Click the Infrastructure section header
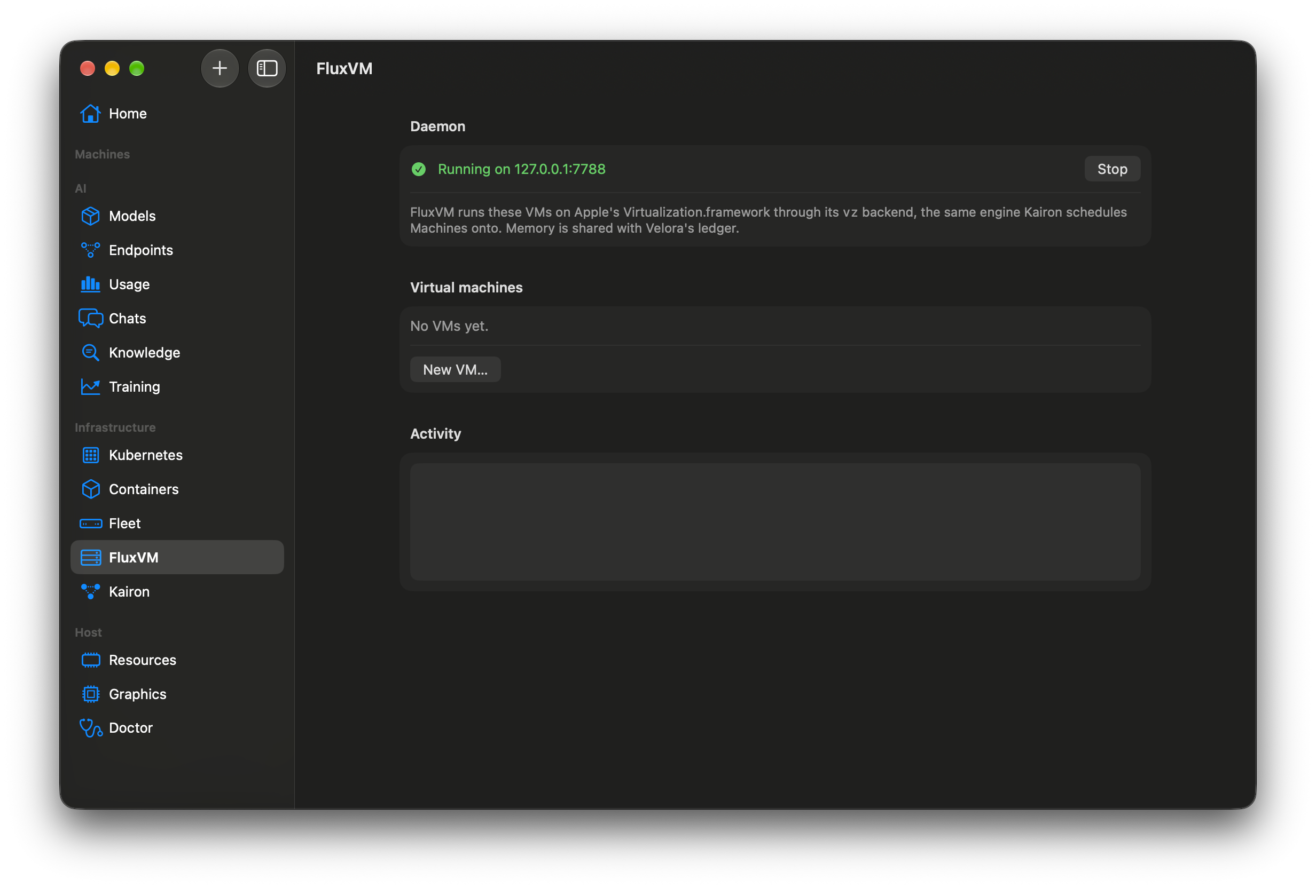 tap(115, 427)
